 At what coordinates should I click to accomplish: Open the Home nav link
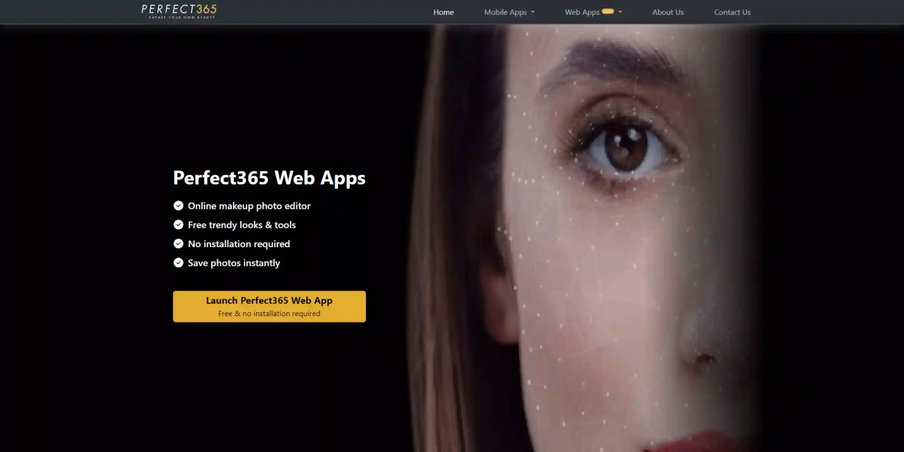[x=443, y=12]
